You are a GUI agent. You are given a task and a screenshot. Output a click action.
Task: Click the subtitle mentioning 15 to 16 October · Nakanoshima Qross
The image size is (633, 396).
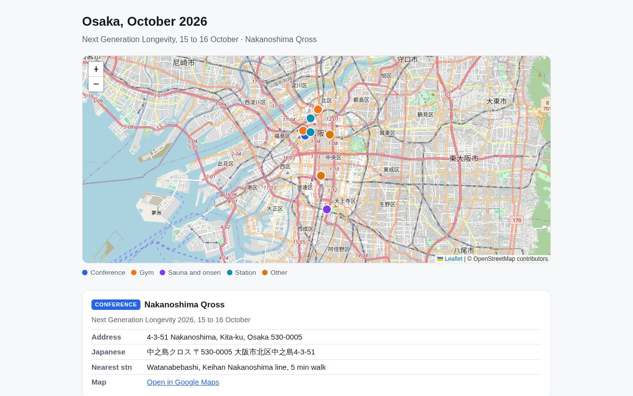199,40
